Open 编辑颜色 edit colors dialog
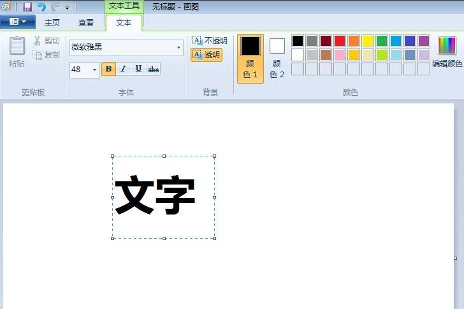 point(447,51)
